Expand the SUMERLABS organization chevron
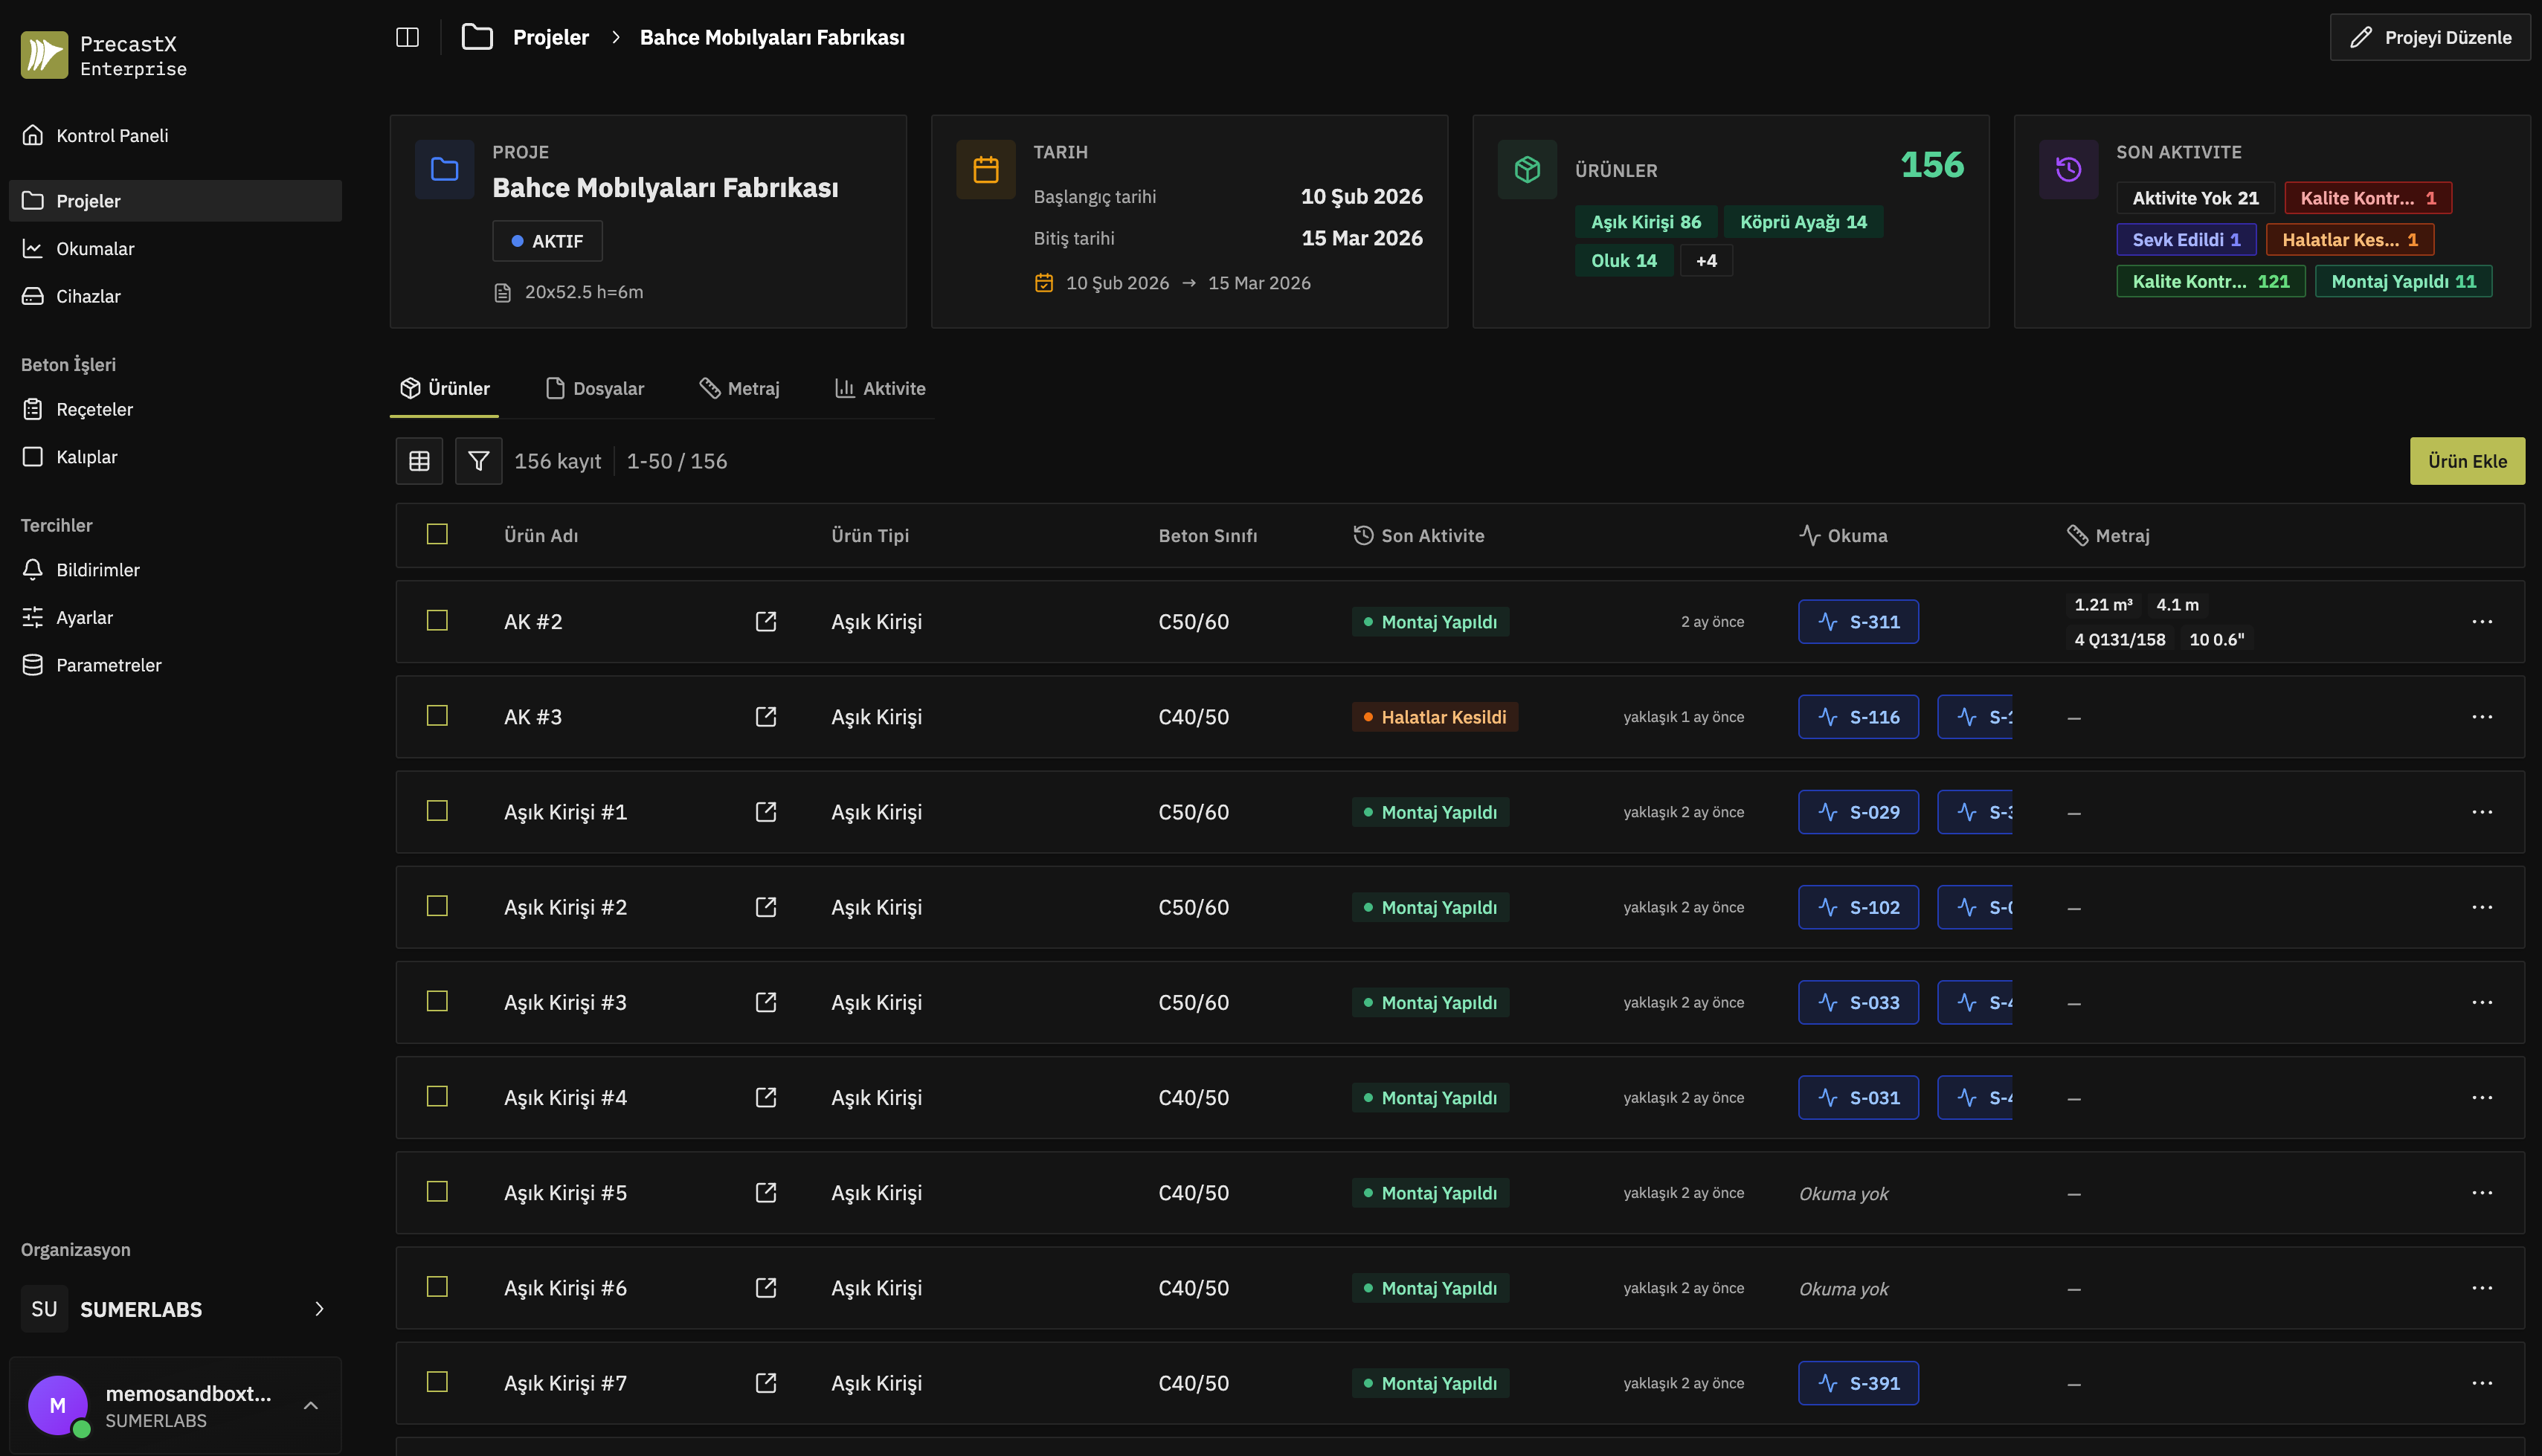 319,1309
